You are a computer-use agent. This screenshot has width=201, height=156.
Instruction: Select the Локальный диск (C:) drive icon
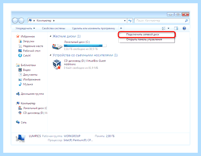point(57,46)
